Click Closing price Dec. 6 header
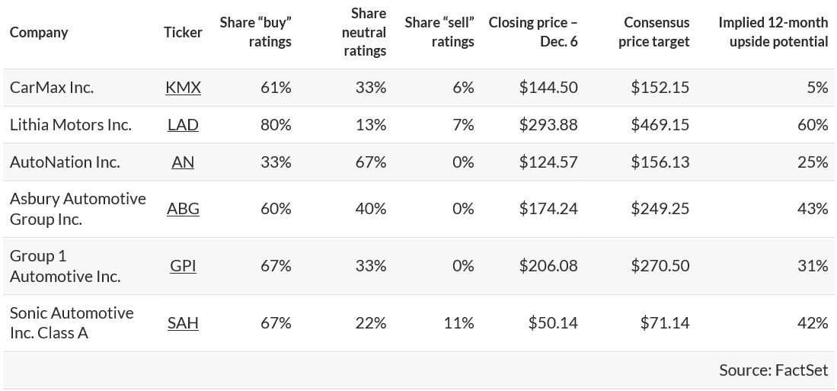 coord(533,32)
